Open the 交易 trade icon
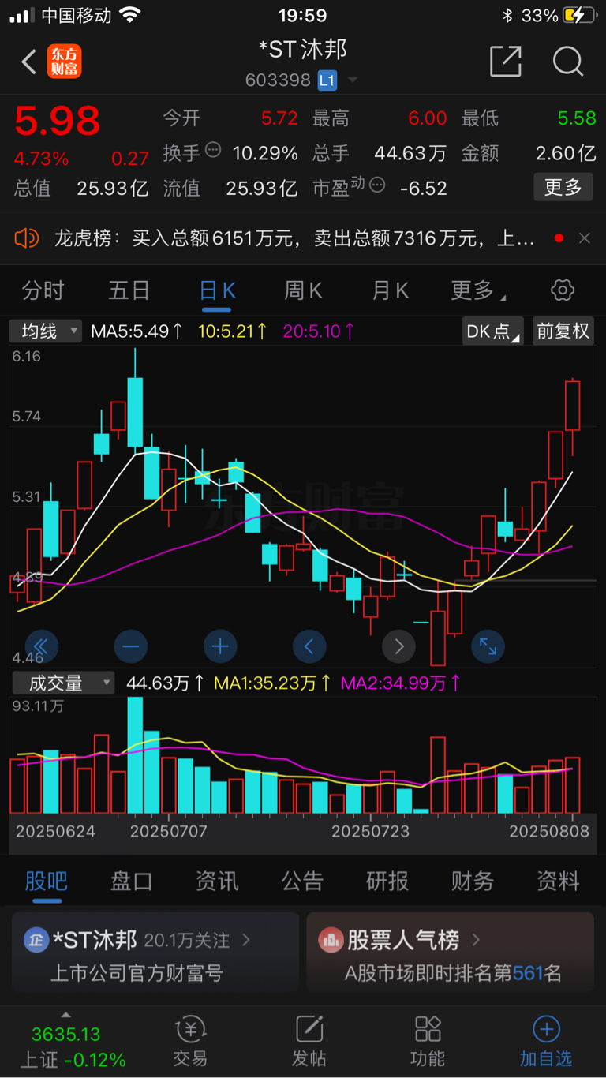 coord(190,1028)
